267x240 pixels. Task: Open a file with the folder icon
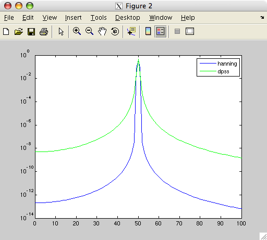[x=19, y=32]
